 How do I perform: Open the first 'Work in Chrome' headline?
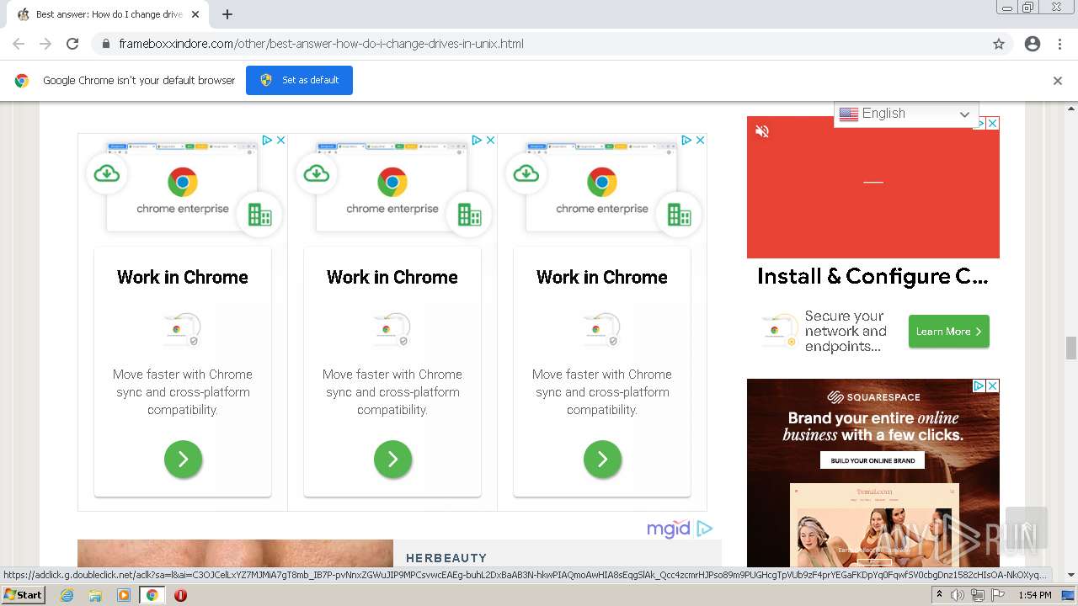[183, 277]
